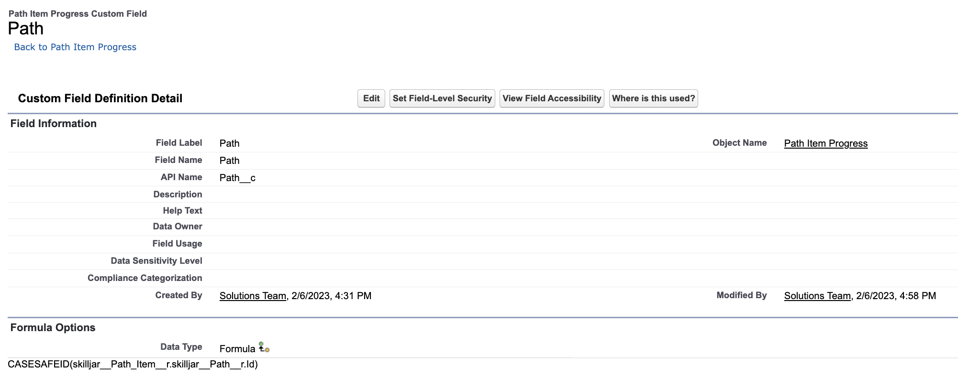Click the Edit button
958x388 pixels.
[371, 98]
